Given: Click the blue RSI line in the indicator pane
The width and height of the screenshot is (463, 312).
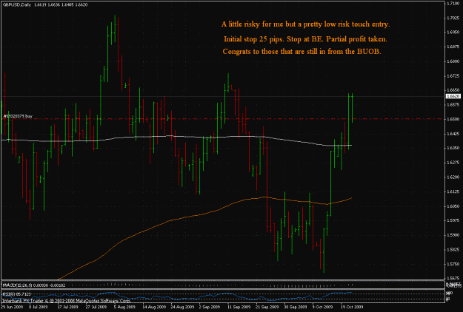Looking at the screenshot, I should [x=177, y=295].
